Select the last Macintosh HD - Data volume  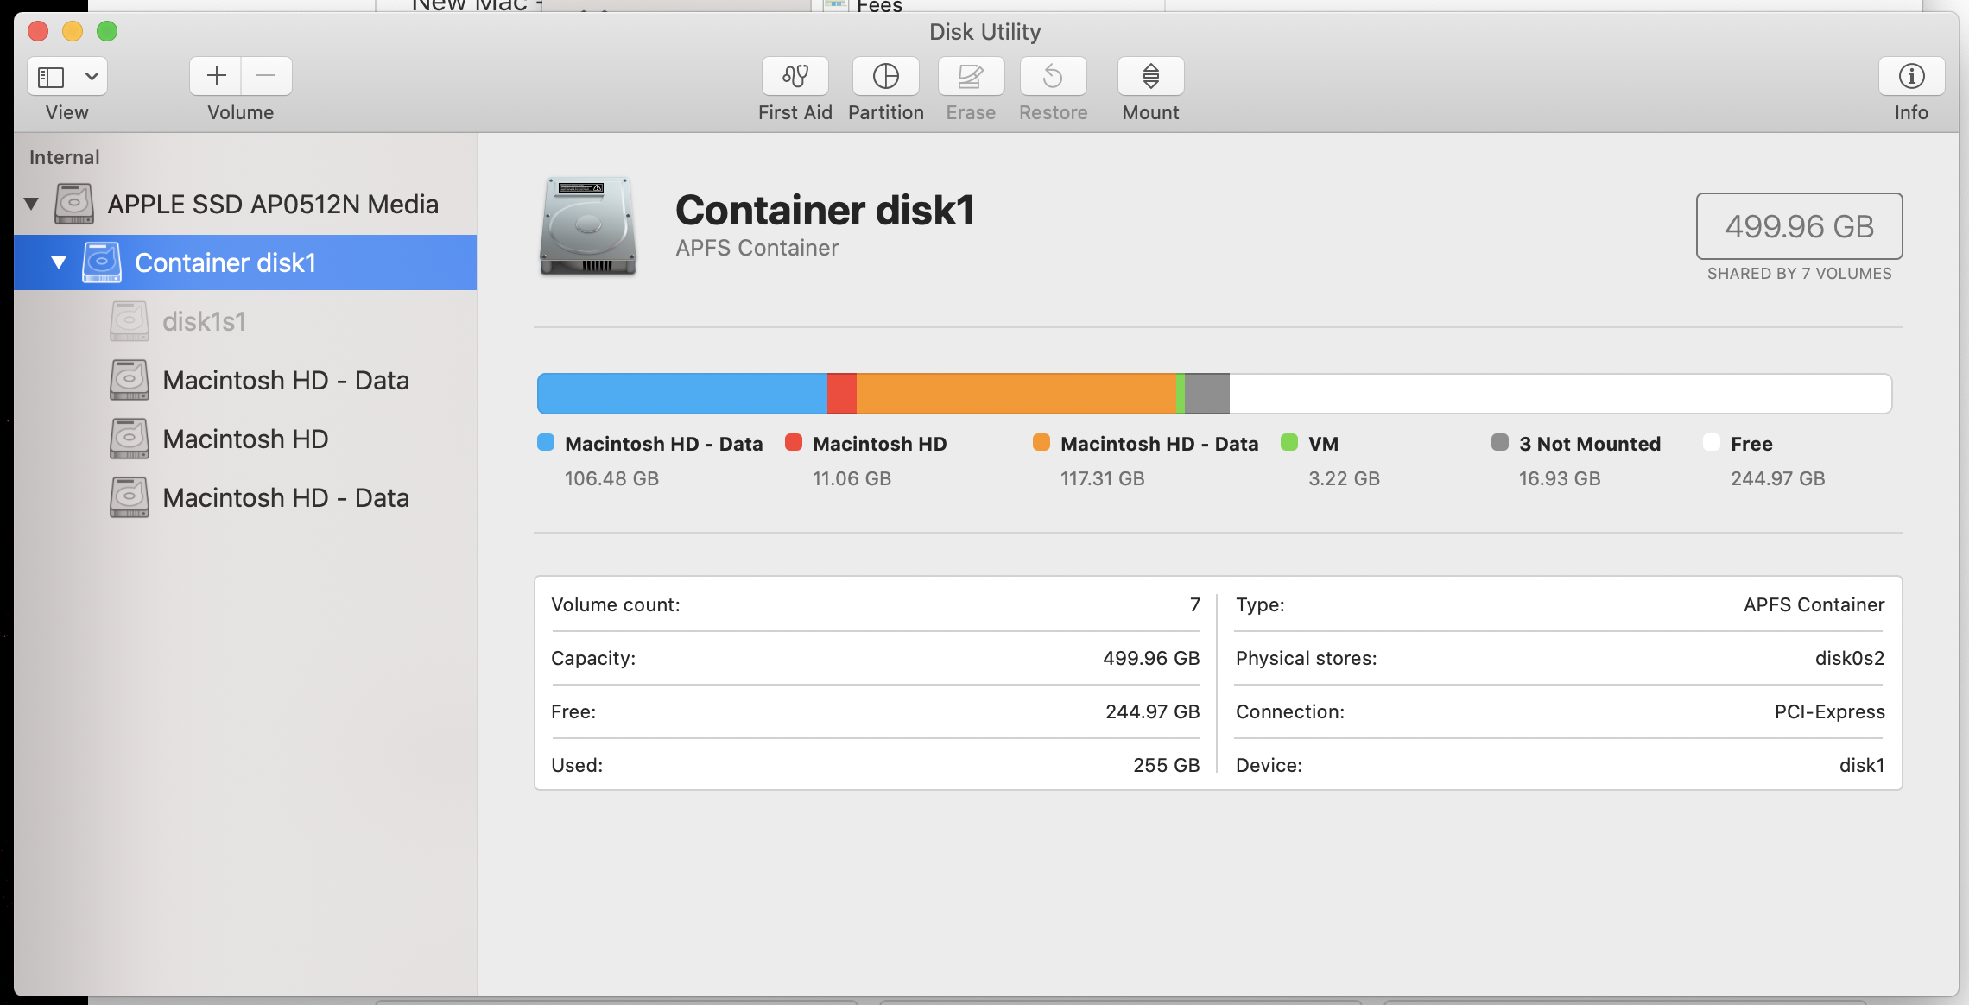[x=287, y=497]
